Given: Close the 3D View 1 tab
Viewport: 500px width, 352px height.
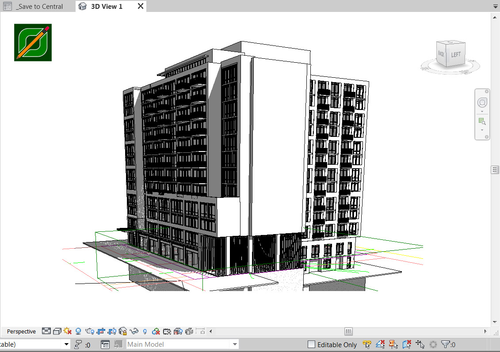Looking at the screenshot, I should click(140, 6).
